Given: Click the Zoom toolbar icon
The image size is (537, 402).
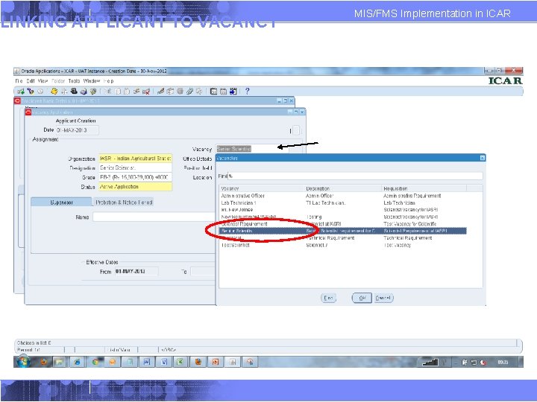Looking at the screenshot, I should (170, 92).
